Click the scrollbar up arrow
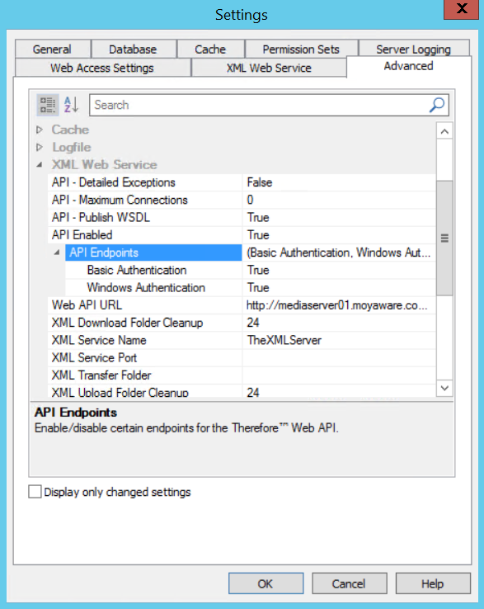The image size is (484, 609). [x=444, y=132]
